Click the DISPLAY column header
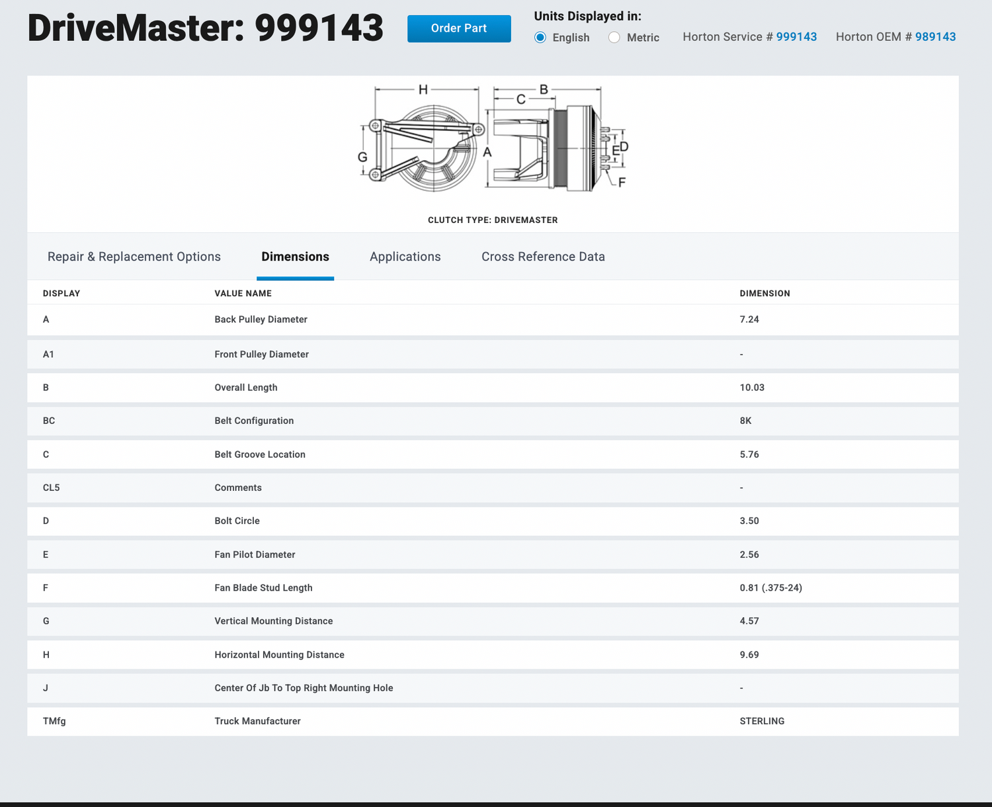The width and height of the screenshot is (992, 807). (62, 294)
